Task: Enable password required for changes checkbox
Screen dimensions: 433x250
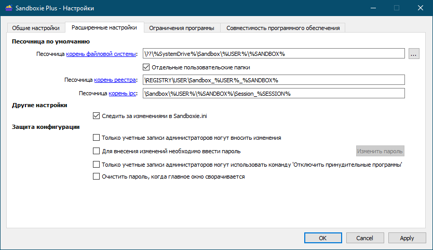Action: pyautogui.click(x=96, y=151)
